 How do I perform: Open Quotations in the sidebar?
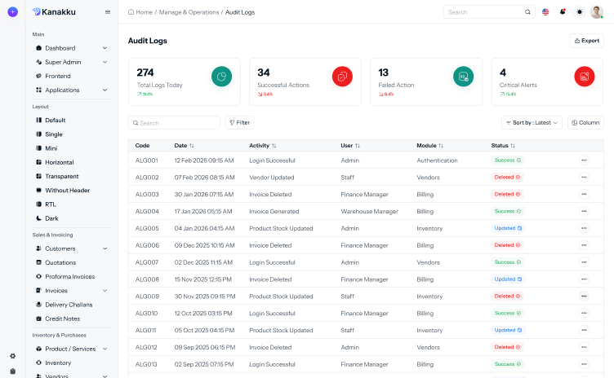[x=60, y=262]
